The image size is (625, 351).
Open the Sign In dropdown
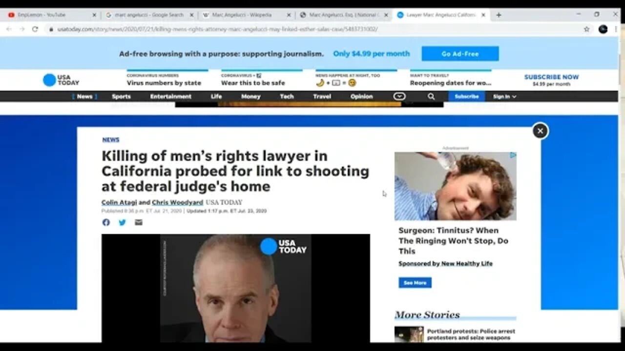tap(504, 97)
